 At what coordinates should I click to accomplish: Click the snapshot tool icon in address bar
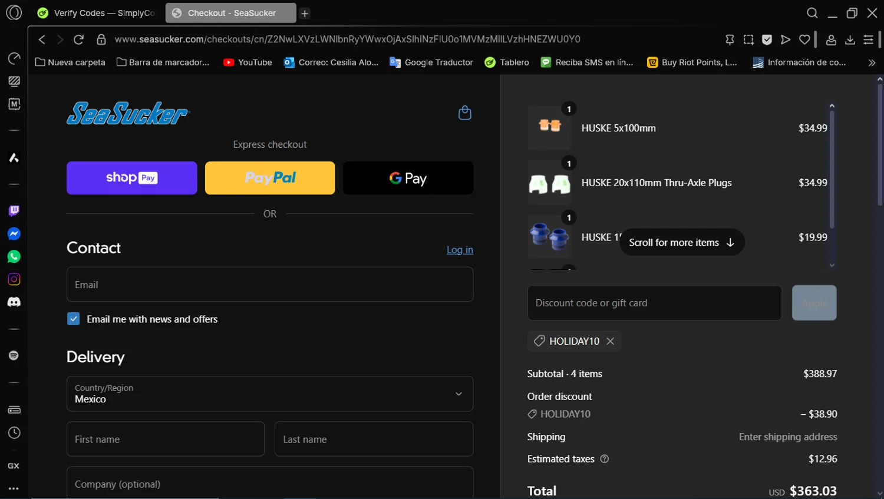coord(748,39)
